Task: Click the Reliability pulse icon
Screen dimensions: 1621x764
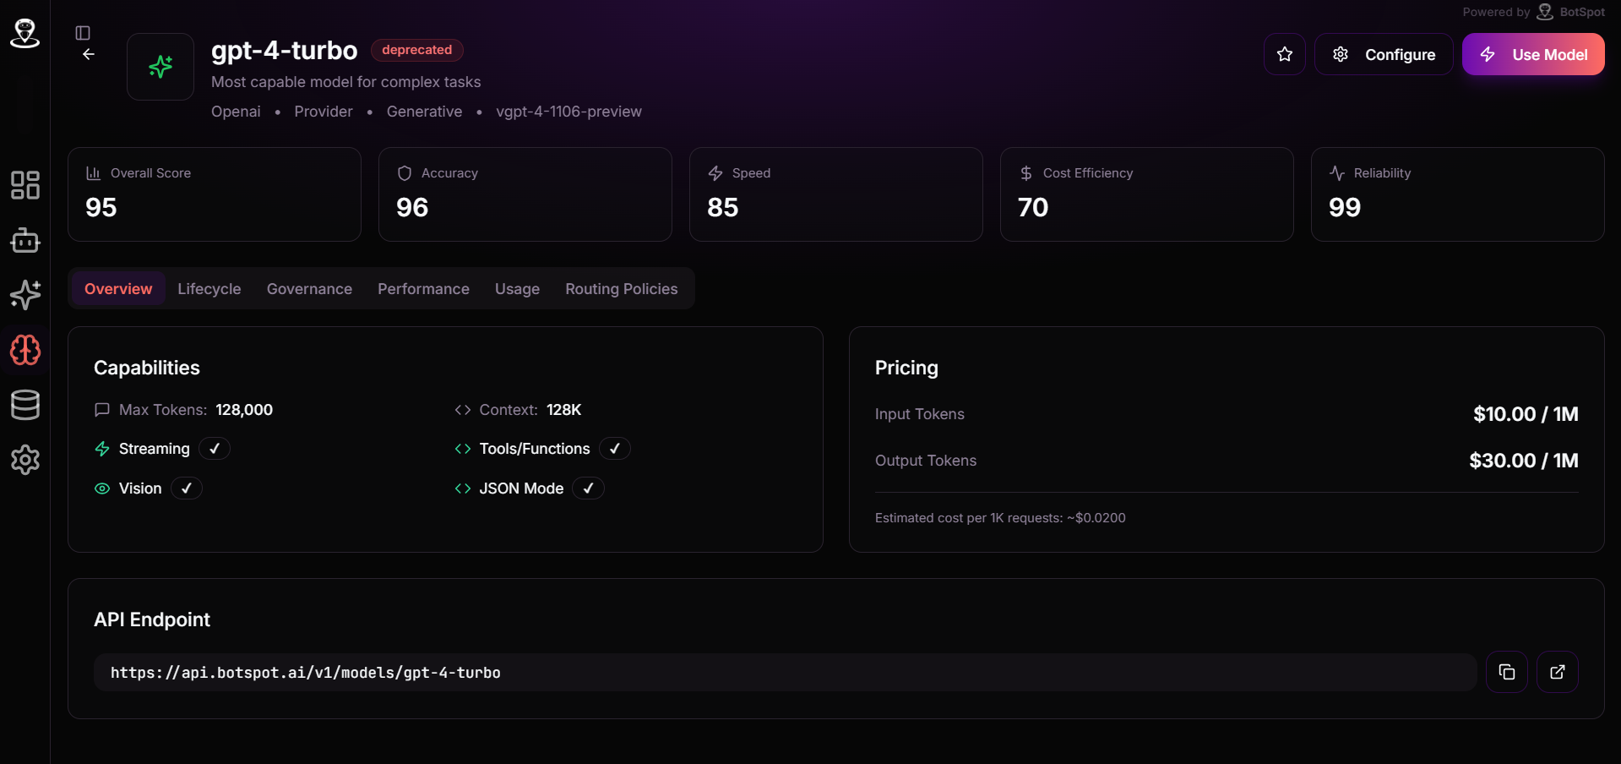Action: coord(1337,173)
